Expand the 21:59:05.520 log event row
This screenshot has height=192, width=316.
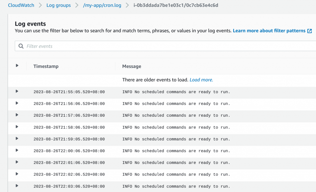17,139
